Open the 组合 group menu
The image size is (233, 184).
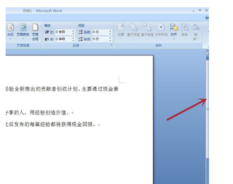pos(185,32)
